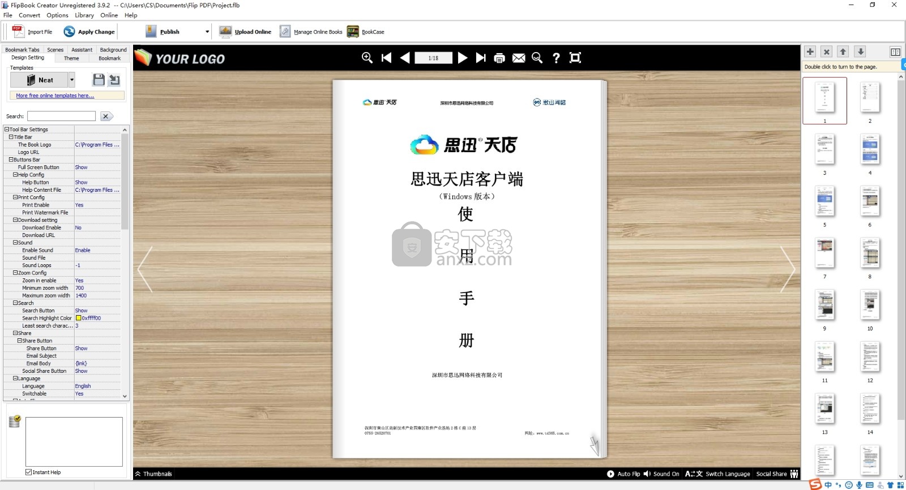Toggle the page layout view icon
Screen dimensions: 906x490
click(x=895, y=51)
